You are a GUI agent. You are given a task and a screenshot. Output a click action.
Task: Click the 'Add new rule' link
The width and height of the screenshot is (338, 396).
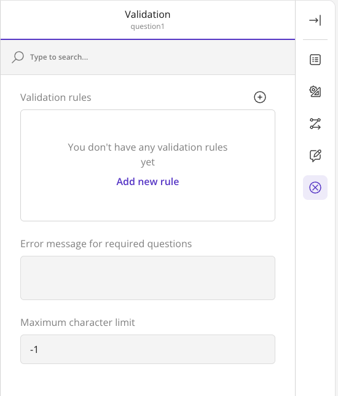[147, 181]
